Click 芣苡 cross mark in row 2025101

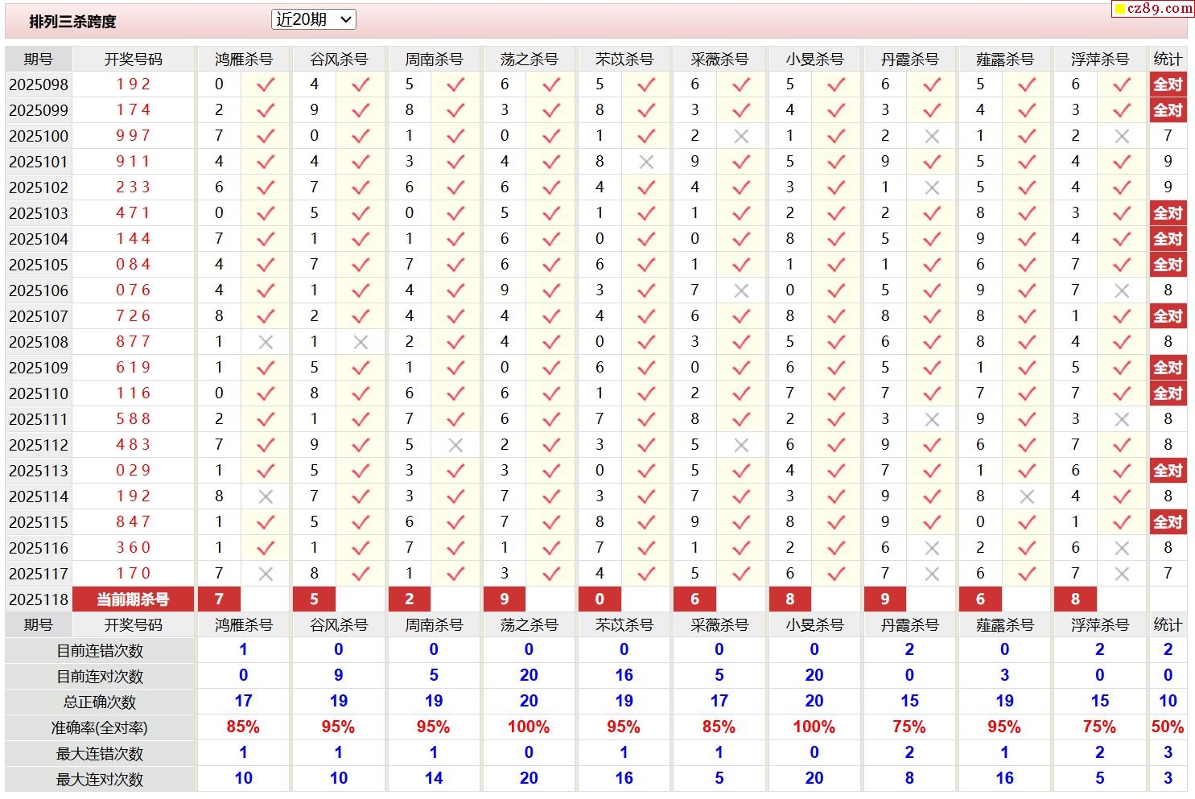click(646, 163)
